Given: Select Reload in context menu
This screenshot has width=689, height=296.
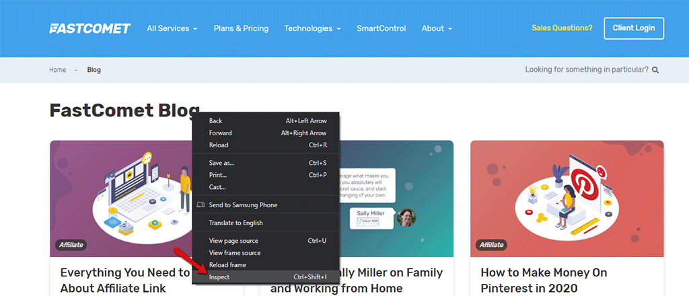Looking at the screenshot, I should pyautogui.click(x=266, y=145).
